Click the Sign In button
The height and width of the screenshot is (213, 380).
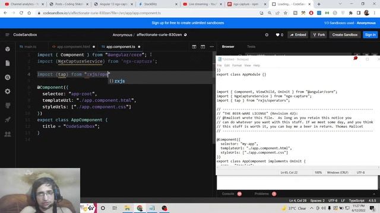[370, 35]
